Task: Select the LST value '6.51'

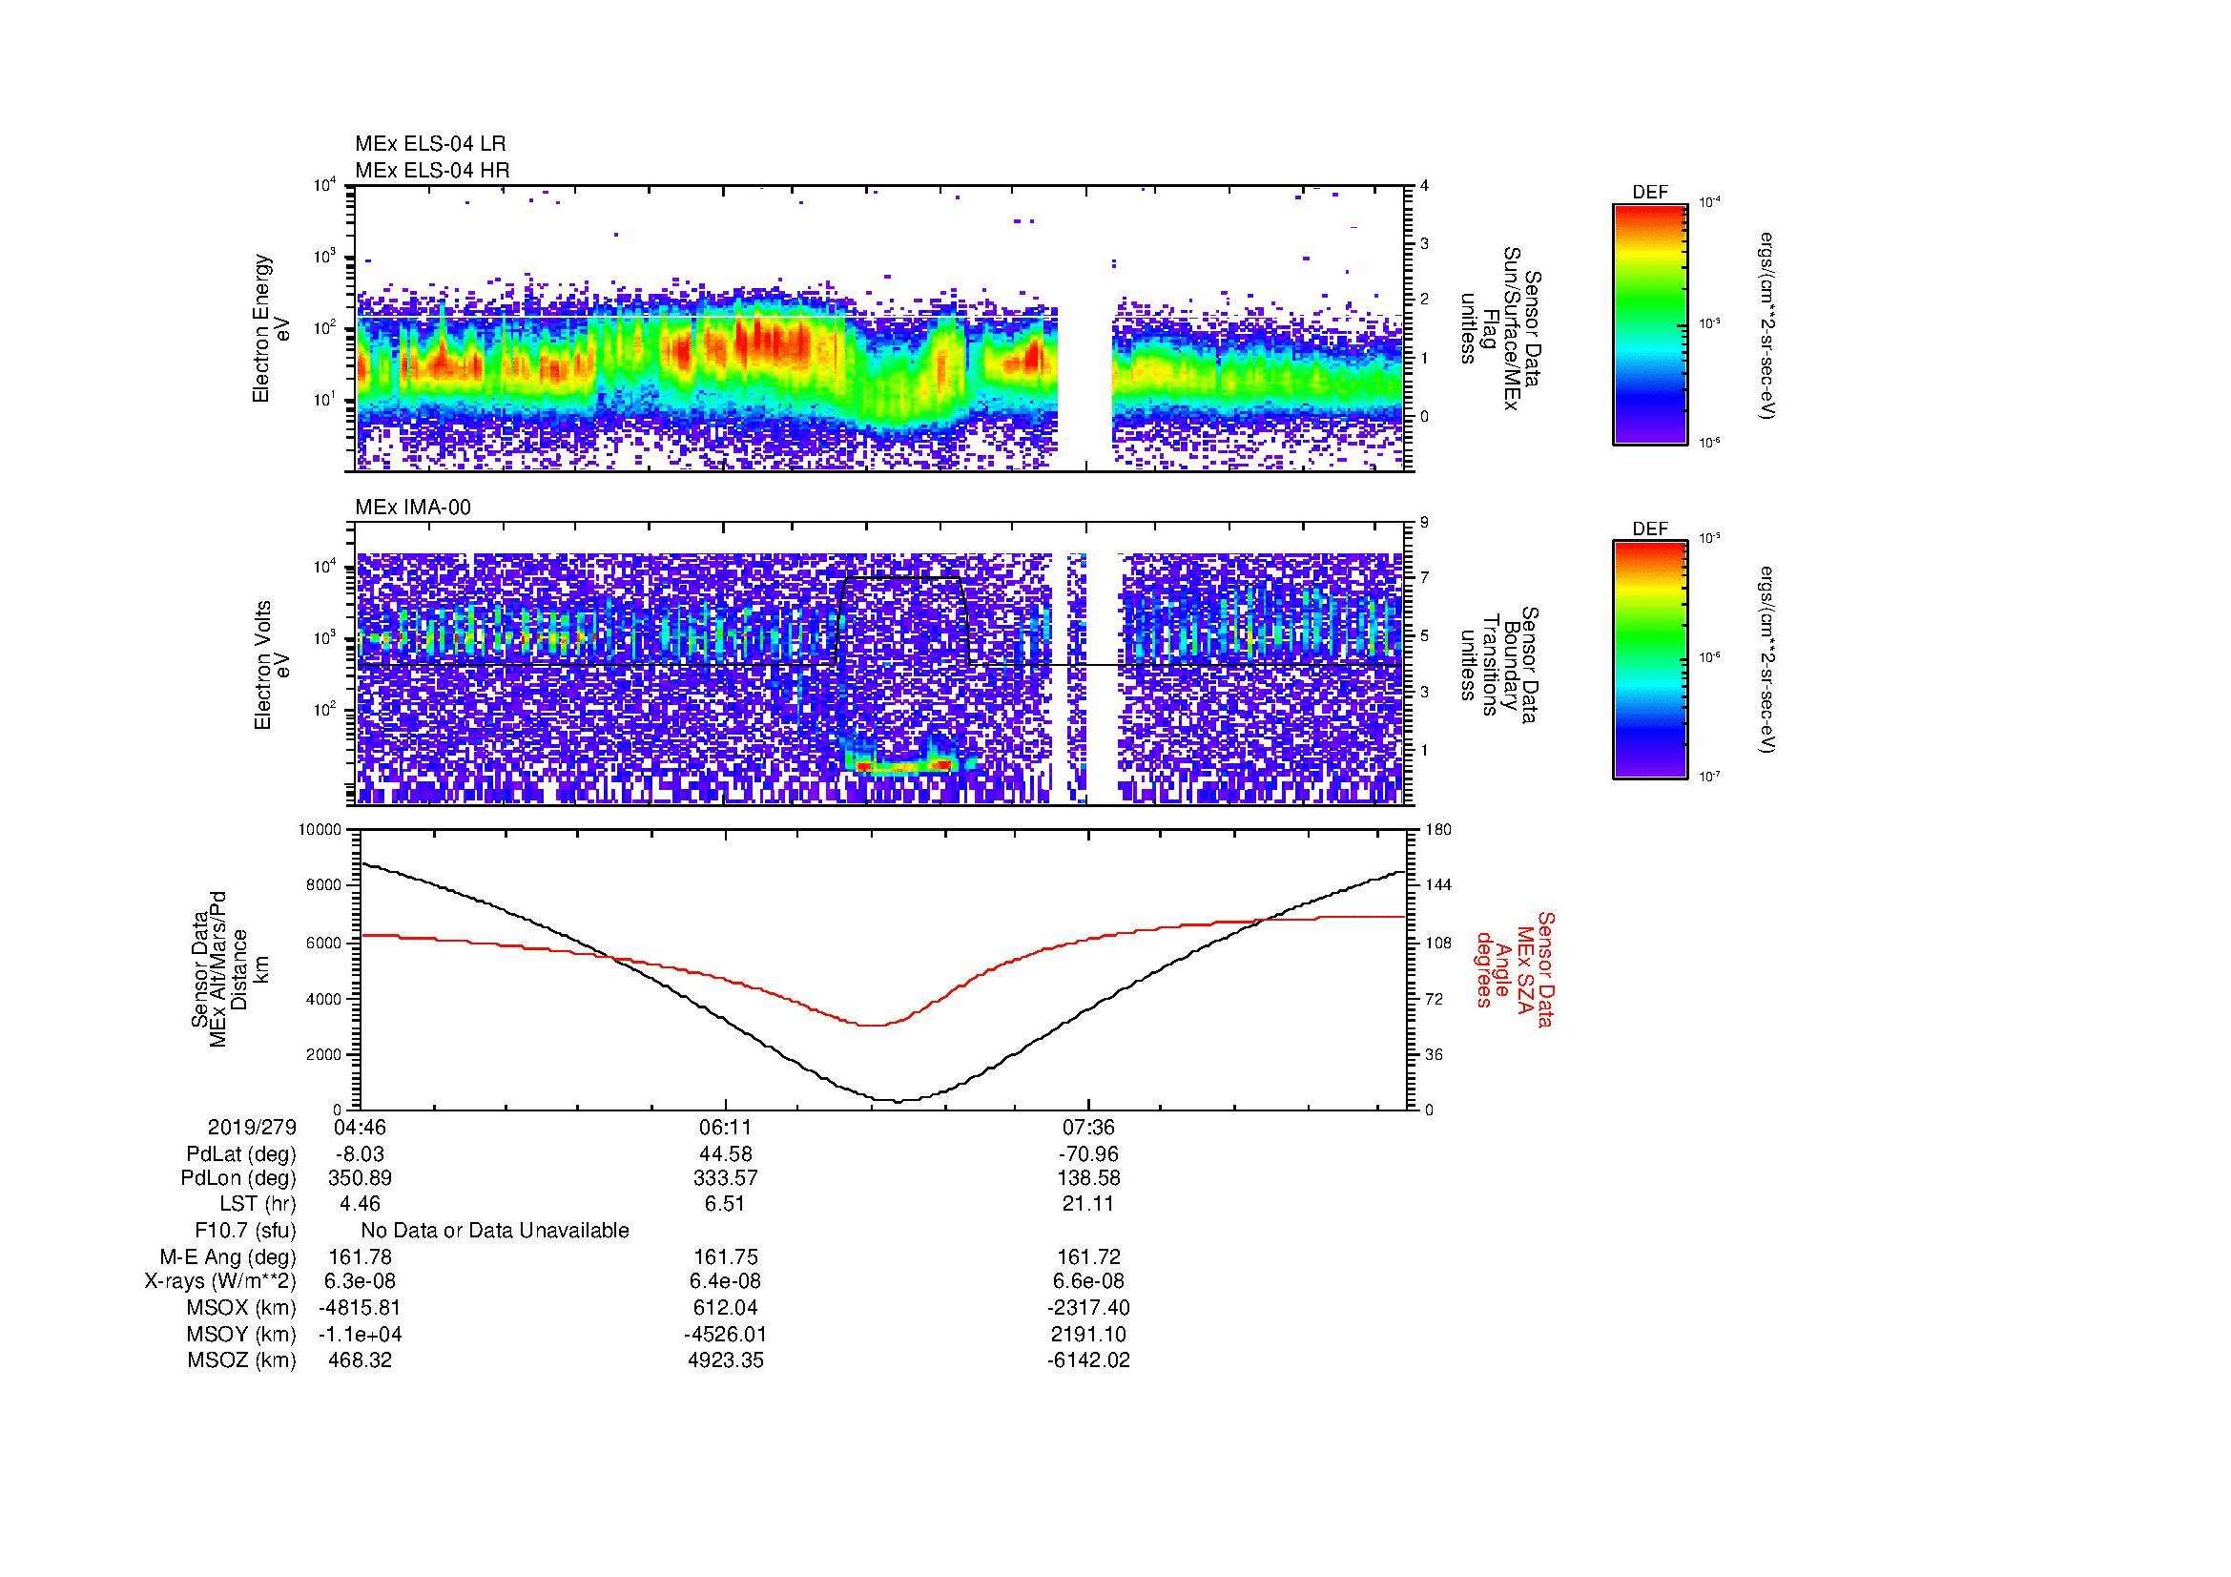Action: pyautogui.click(x=726, y=1204)
